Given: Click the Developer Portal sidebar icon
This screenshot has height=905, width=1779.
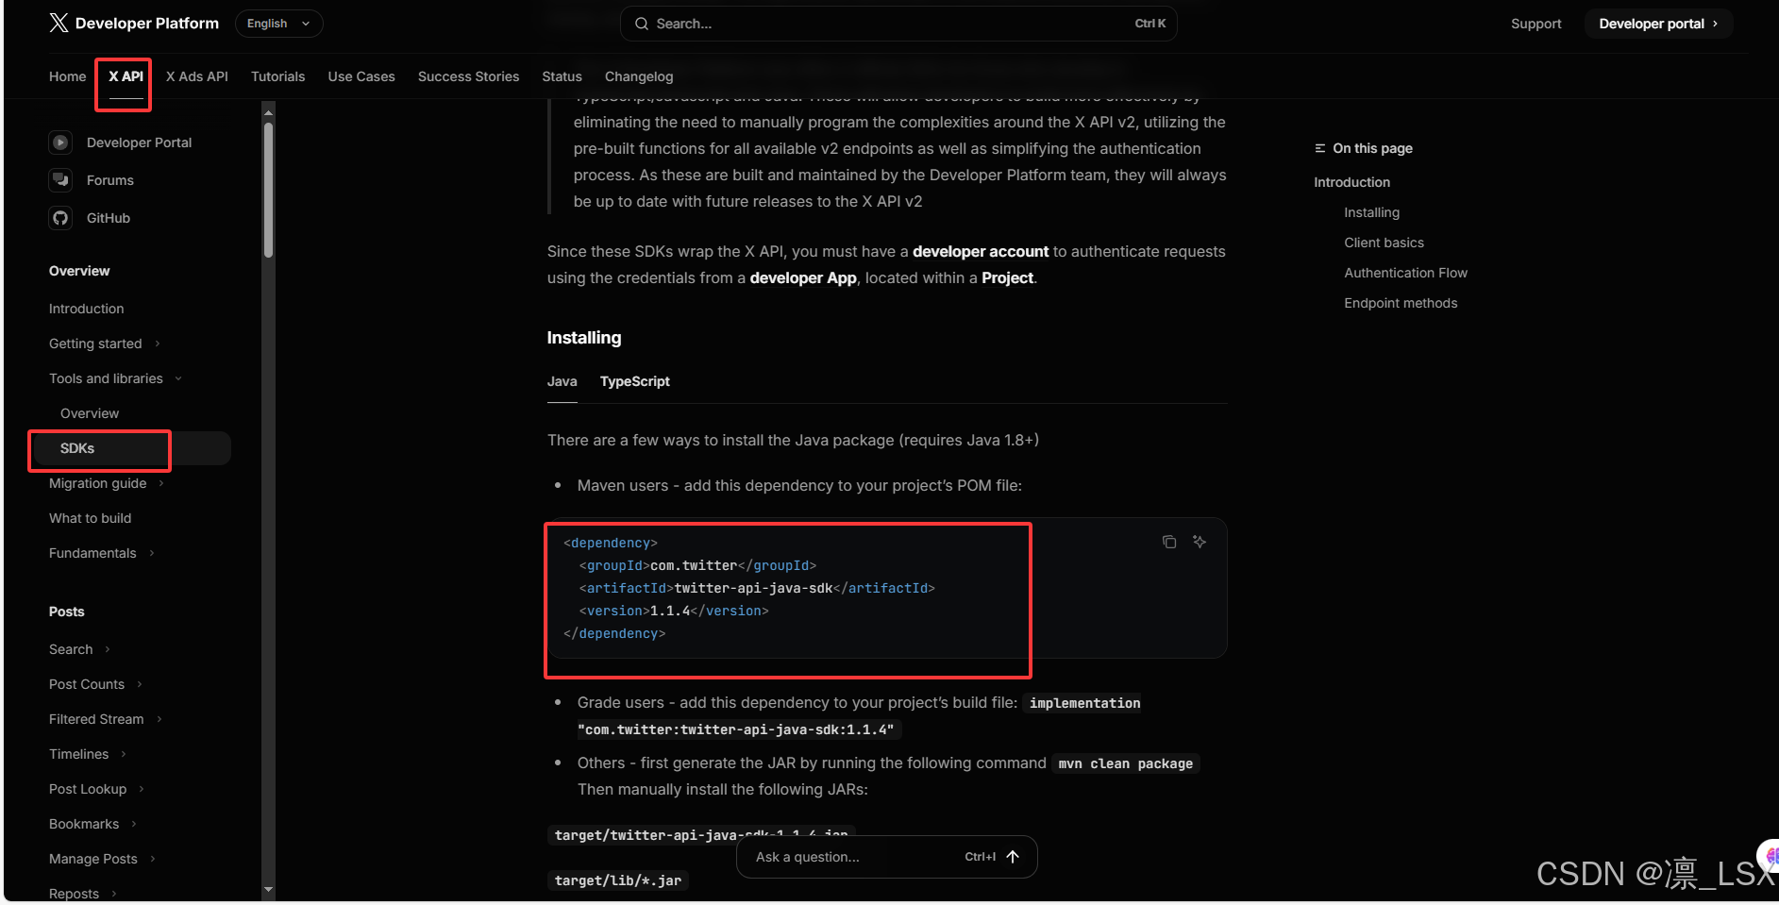Looking at the screenshot, I should click(60, 142).
